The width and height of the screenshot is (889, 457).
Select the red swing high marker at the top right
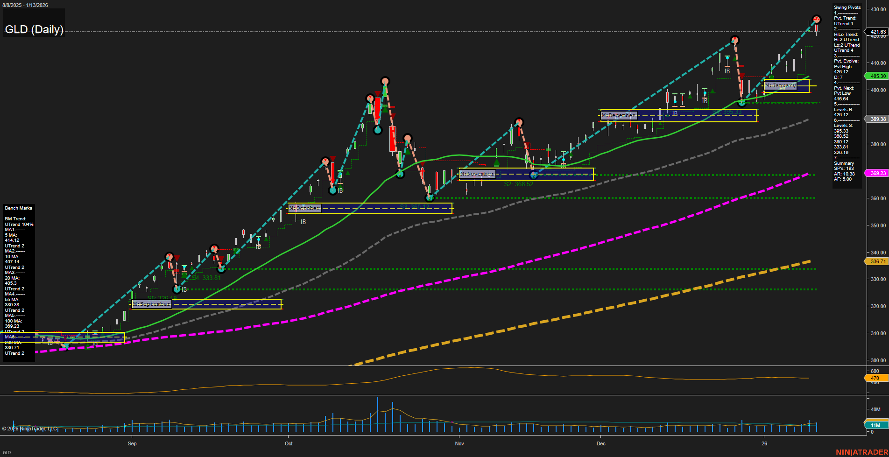click(x=817, y=20)
